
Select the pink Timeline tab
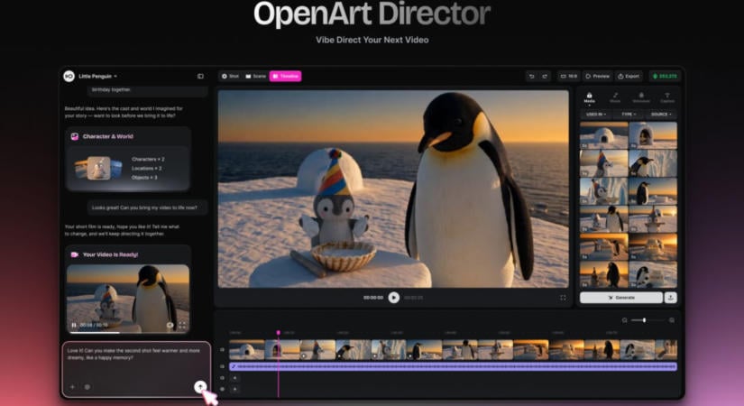[x=285, y=76]
